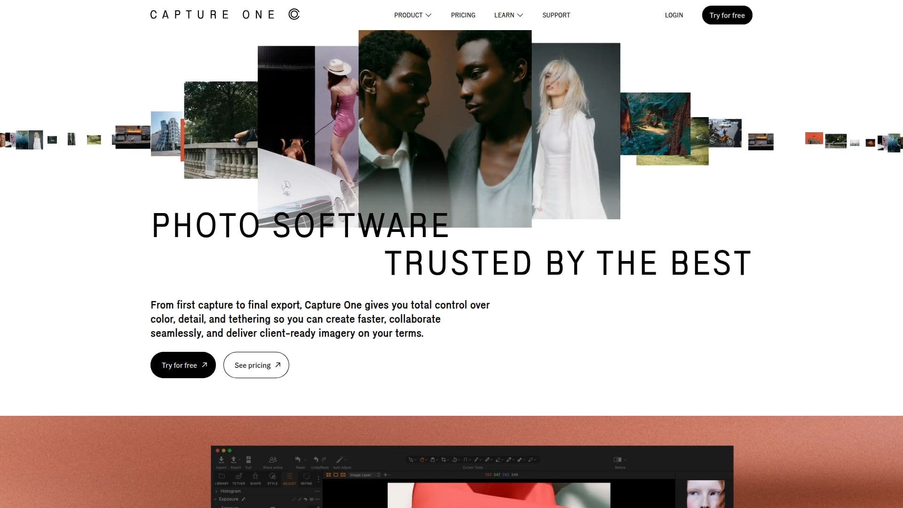Click the Capture One logo
The image size is (903, 508).
[225, 15]
